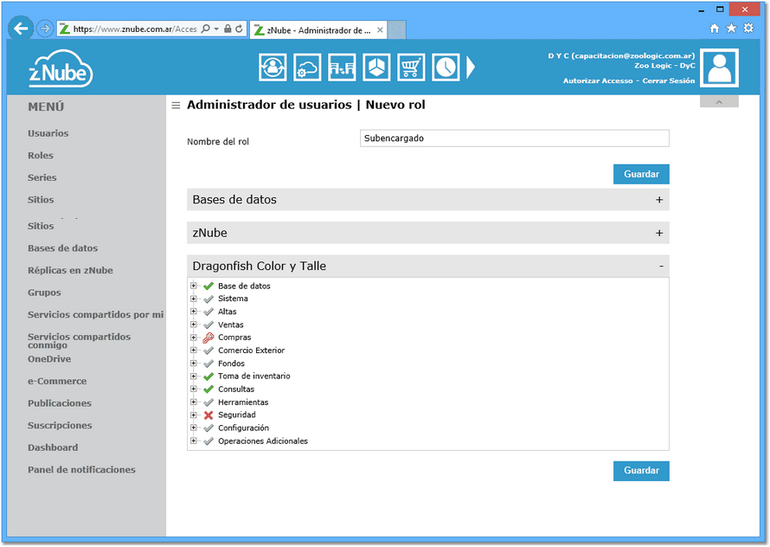Toggle the hamburger menu beside the page title
770x547 pixels.
176,106
